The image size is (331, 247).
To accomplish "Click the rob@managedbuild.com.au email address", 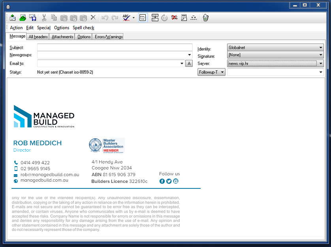I will [50, 175].
